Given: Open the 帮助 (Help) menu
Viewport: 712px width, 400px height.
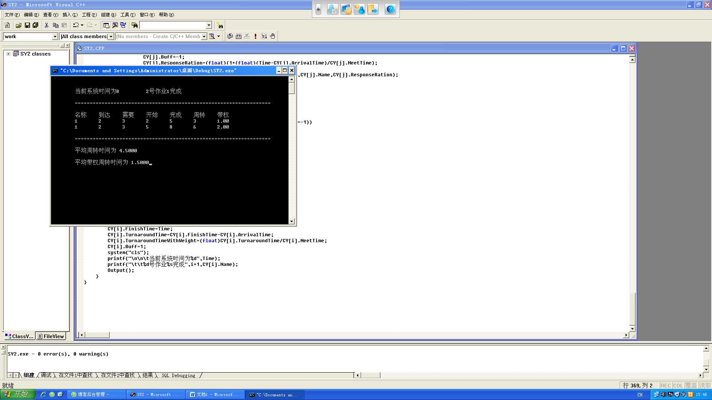Looking at the screenshot, I should click(x=166, y=15).
